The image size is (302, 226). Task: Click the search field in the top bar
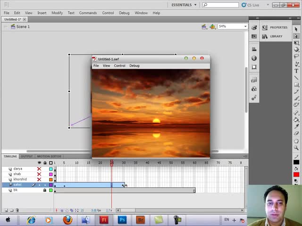point(220,5)
